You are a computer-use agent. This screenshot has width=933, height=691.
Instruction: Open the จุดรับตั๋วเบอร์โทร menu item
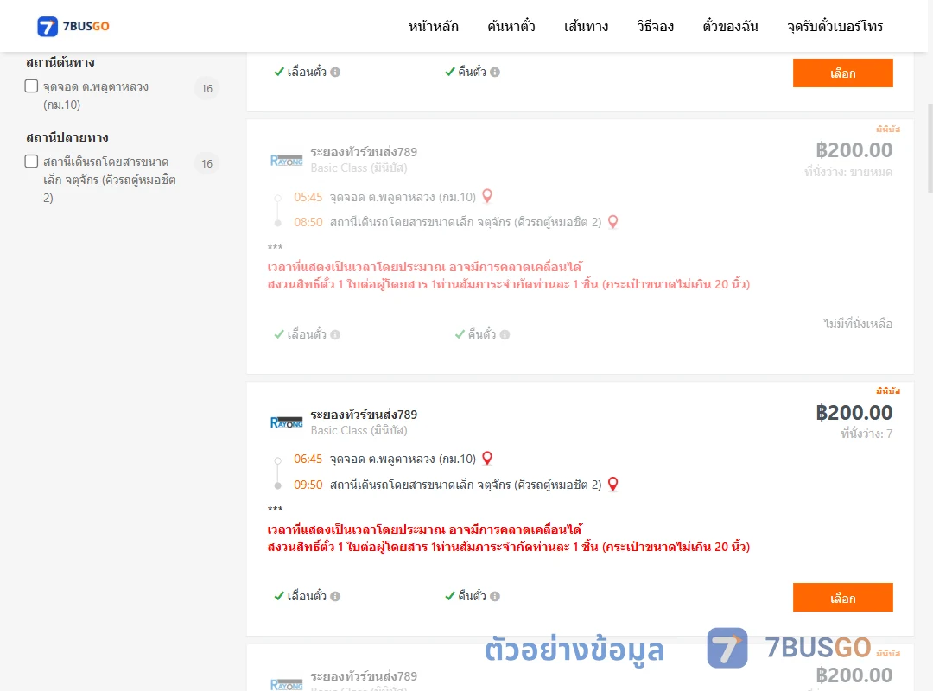(x=835, y=26)
